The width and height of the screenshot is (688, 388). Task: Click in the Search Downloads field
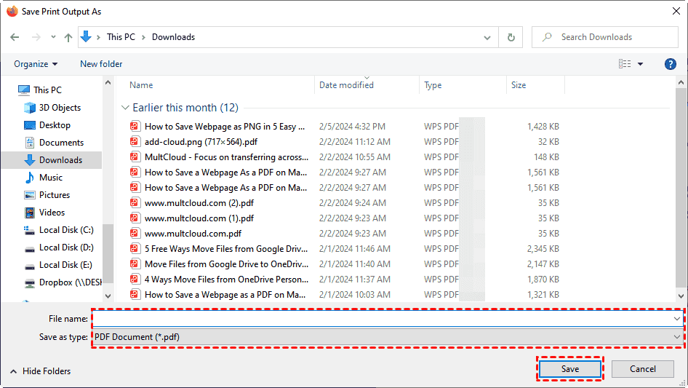click(604, 37)
